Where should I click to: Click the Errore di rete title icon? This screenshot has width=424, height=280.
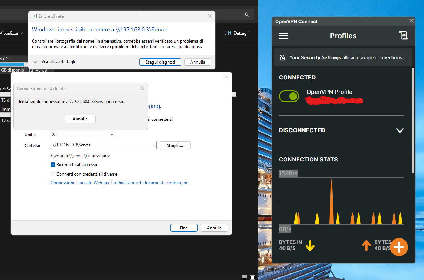coord(34,16)
